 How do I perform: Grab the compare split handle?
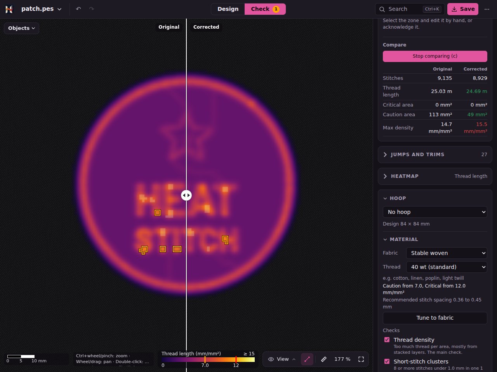coord(186,195)
